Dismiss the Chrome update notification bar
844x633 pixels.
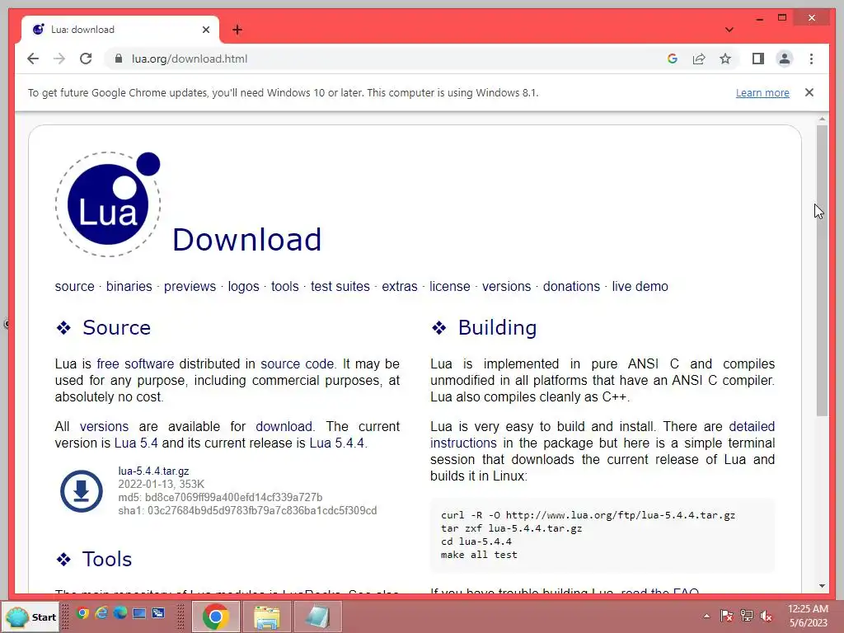pos(809,92)
